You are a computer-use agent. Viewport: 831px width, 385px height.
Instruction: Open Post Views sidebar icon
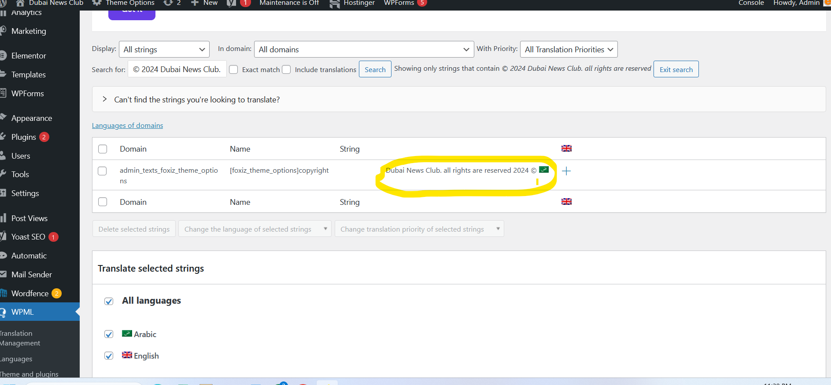[3, 218]
